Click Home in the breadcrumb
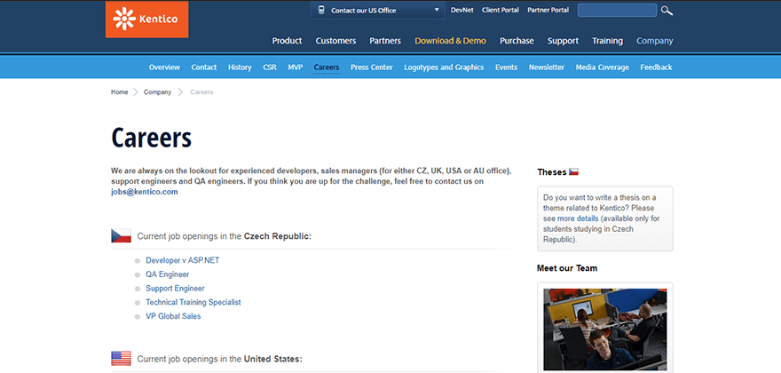 (120, 92)
